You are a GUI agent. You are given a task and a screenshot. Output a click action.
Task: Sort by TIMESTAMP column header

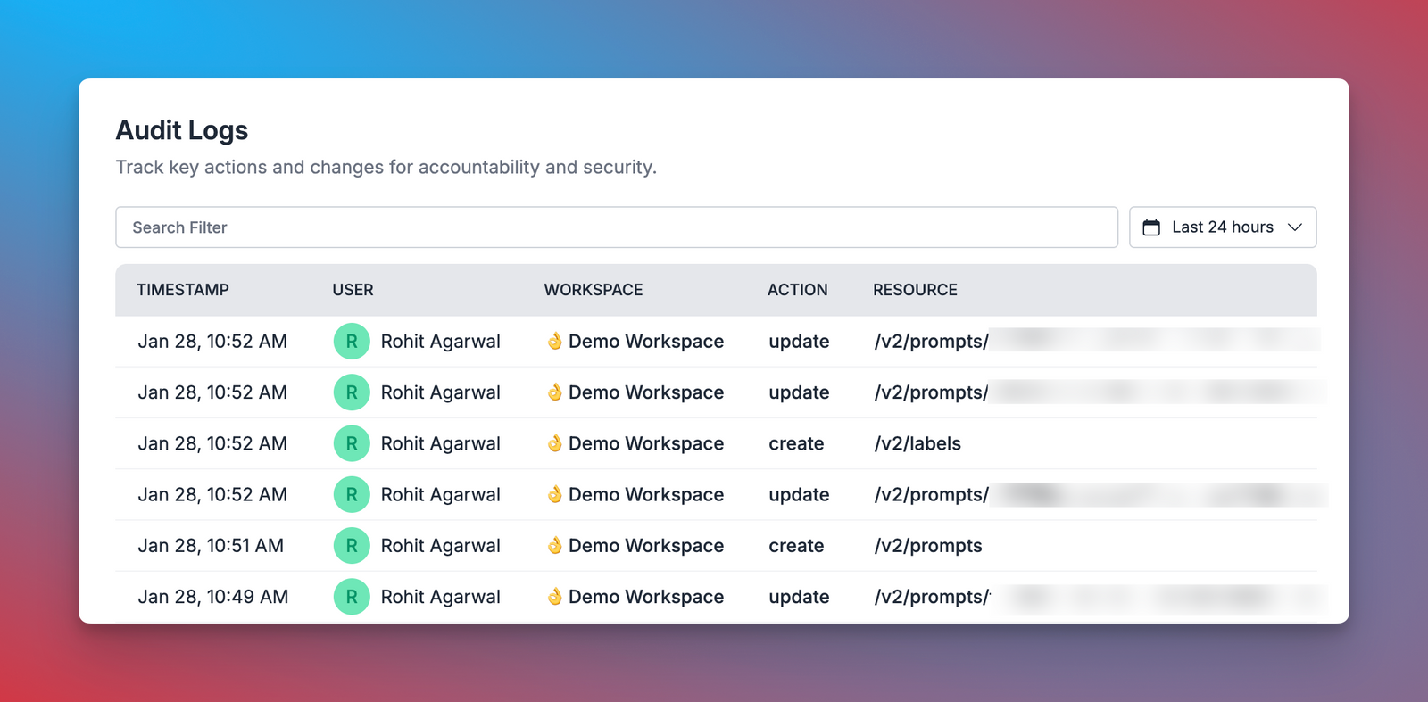[183, 290]
